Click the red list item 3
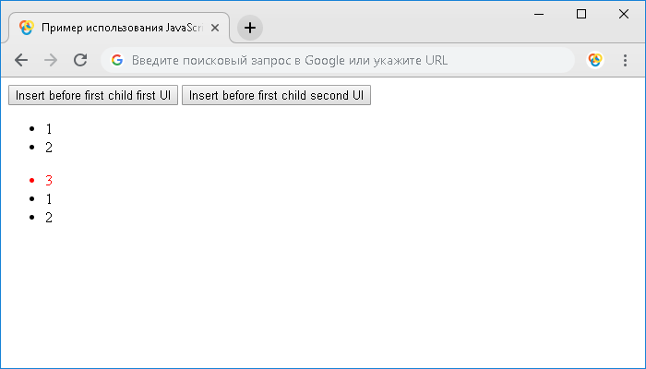This screenshot has width=646, height=369. 49,181
